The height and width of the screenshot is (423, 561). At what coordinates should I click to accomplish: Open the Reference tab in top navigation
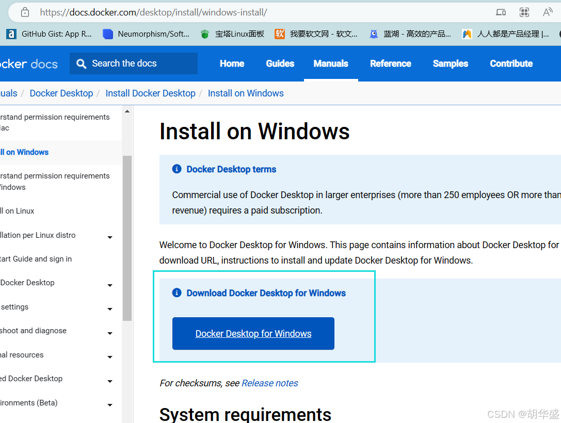coord(390,63)
